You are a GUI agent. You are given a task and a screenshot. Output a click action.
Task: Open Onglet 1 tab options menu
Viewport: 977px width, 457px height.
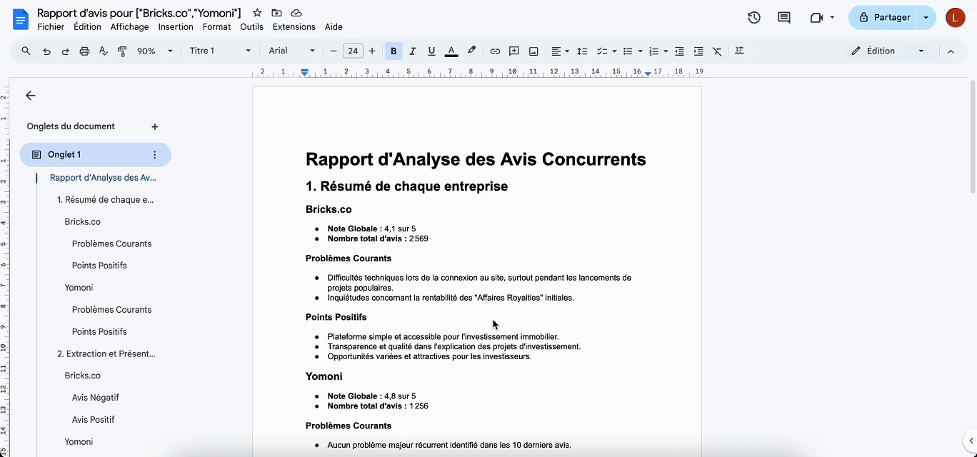click(155, 154)
